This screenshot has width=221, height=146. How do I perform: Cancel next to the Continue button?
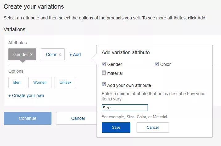[x=78, y=118]
